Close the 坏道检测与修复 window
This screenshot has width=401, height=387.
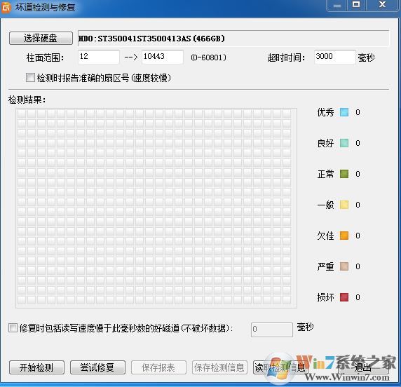[x=382, y=5]
